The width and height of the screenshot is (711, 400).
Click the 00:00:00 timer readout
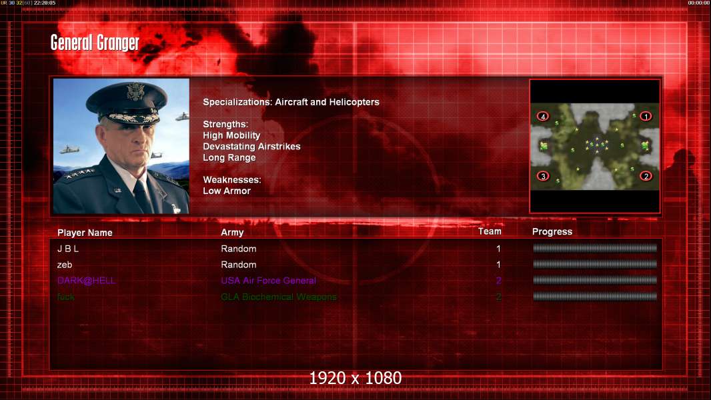coord(699,3)
